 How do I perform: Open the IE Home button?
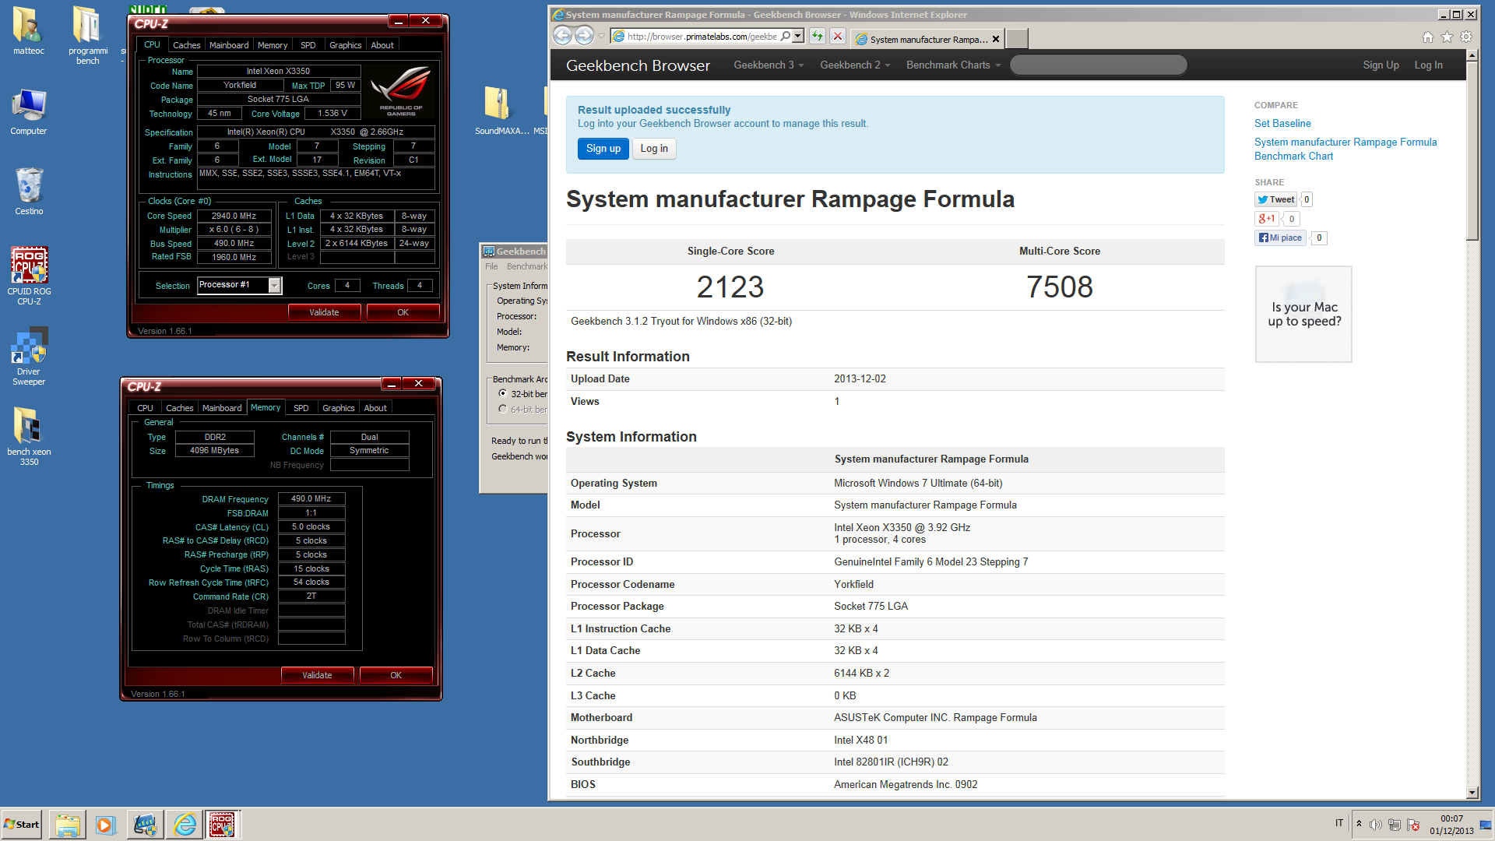(x=1428, y=37)
